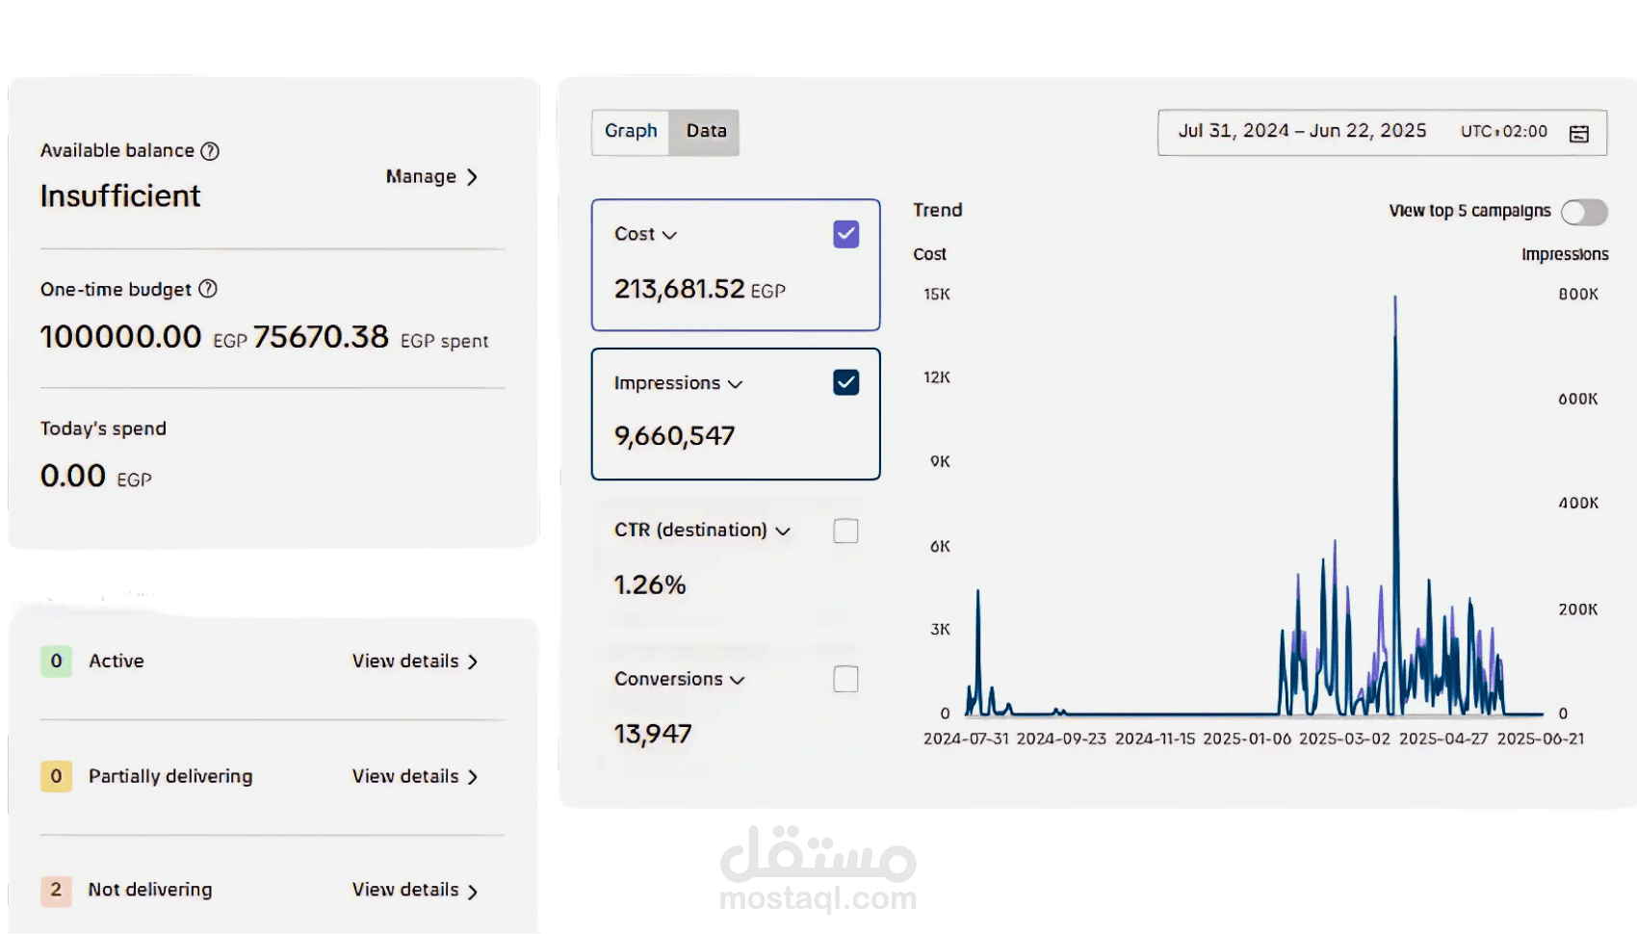The height and width of the screenshot is (934, 1637).
Task: Select the 1.26% CTR value
Action: click(650, 584)
